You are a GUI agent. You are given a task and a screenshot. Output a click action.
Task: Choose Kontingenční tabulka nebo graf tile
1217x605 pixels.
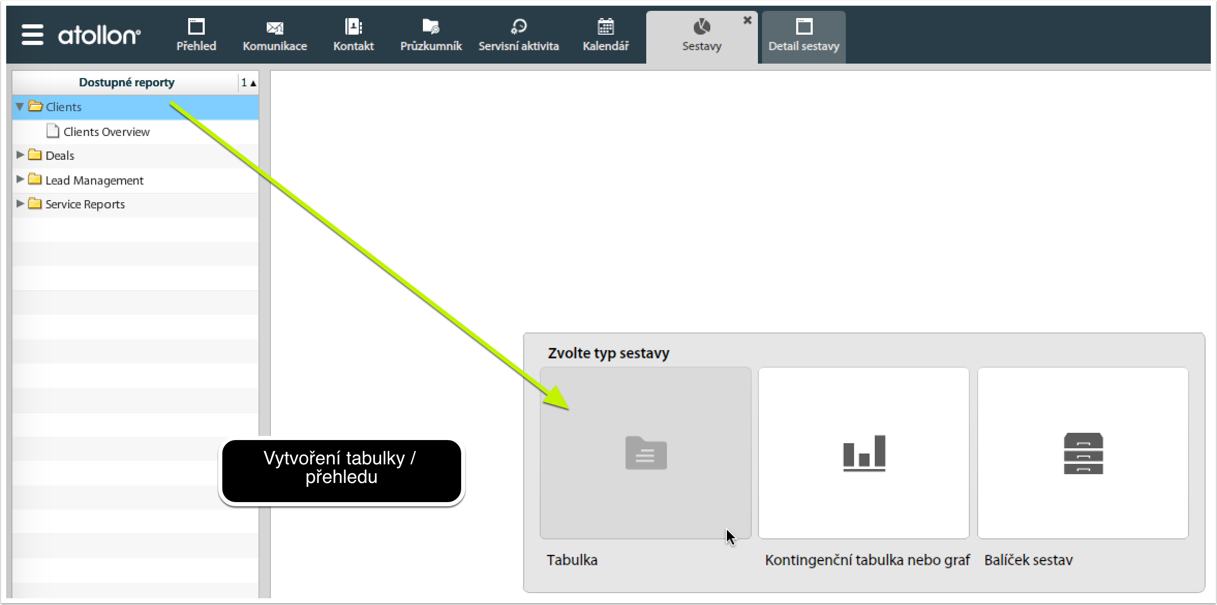[x=864, y=453]
